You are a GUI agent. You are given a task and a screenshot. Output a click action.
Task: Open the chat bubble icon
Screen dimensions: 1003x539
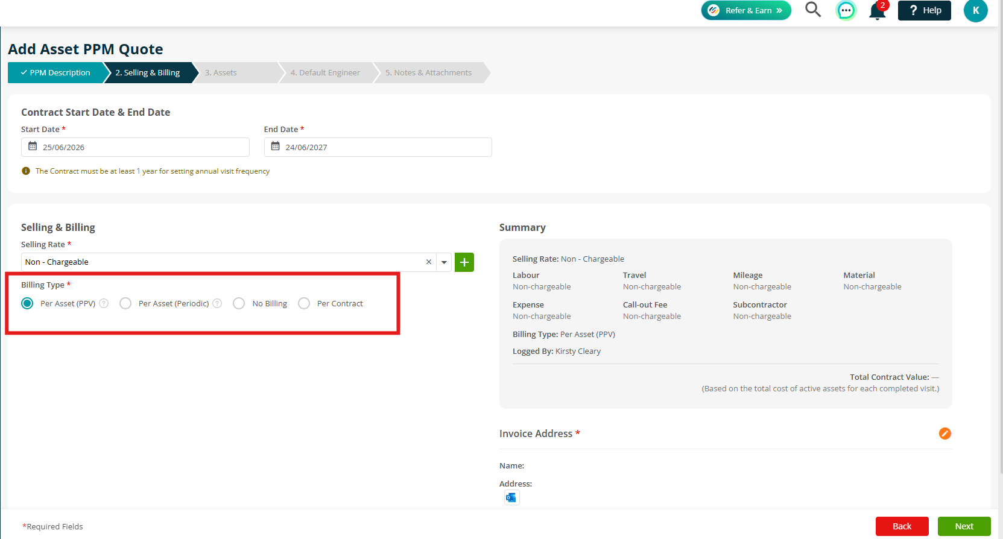[x=846, y=10]
